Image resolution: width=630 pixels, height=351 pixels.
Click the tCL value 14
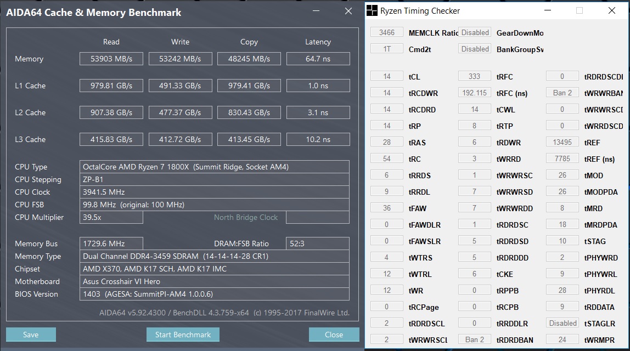click(x=386, y=76)
